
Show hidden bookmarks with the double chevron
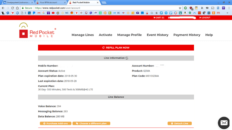coord(227,13)
